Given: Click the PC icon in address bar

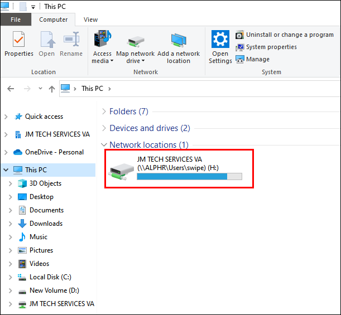Looking at the screenshot, I should [65, 89].
